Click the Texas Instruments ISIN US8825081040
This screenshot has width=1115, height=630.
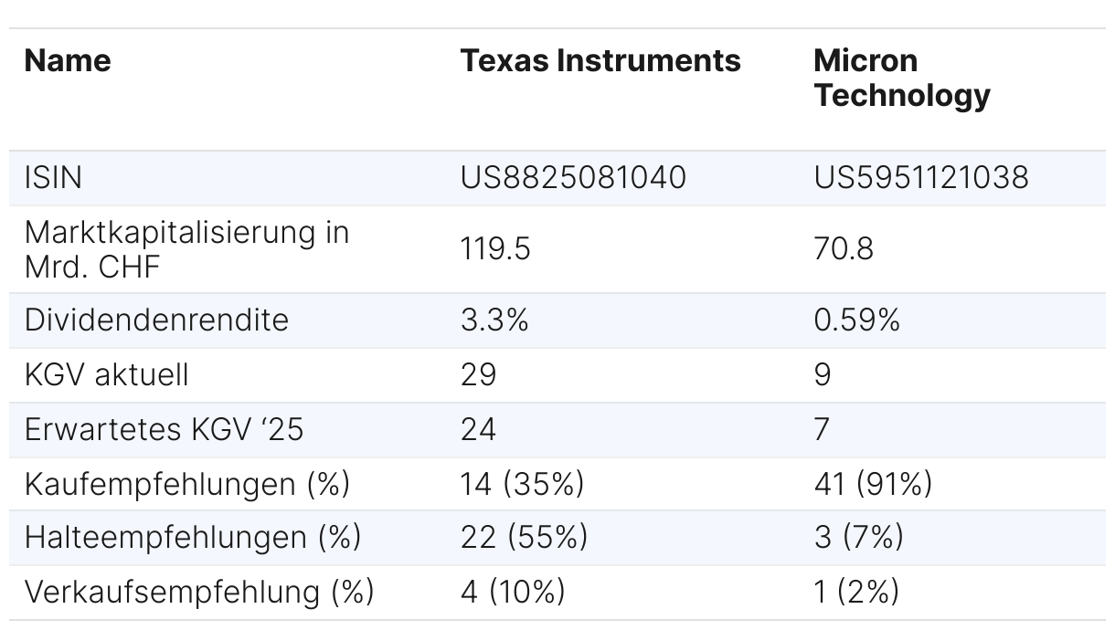coord(573,177)
